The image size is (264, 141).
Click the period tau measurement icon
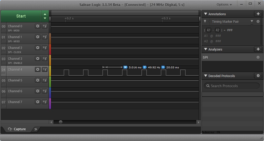[163, 67]
